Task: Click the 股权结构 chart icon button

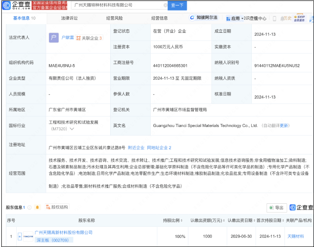Action: (57, 207)
